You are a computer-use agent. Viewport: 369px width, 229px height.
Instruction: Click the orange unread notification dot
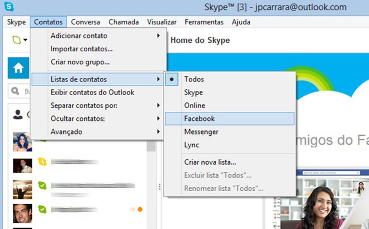(140, 209)
